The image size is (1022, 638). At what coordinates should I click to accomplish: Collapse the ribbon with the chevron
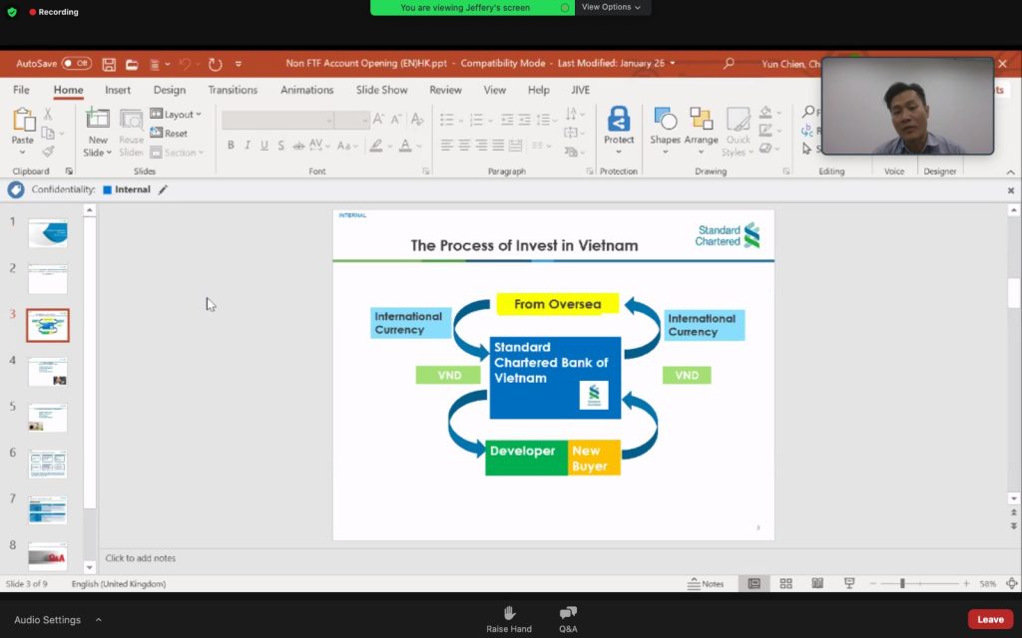coord(1010,171)
